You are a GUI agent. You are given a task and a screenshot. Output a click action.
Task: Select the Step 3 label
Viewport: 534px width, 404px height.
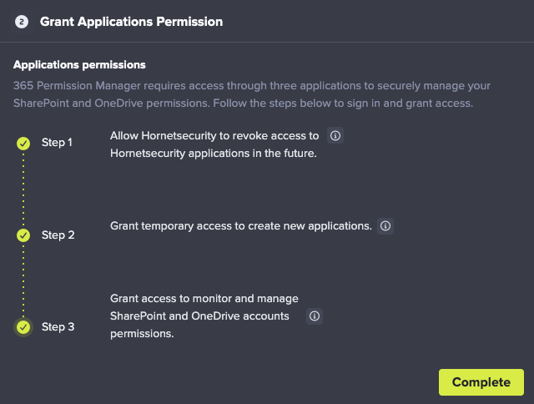[58, 327]
